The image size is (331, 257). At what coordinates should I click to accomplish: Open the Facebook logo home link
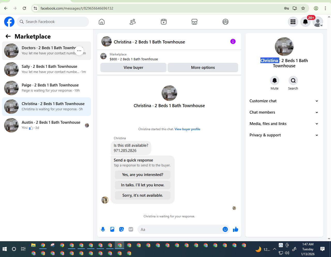(9, 22)
